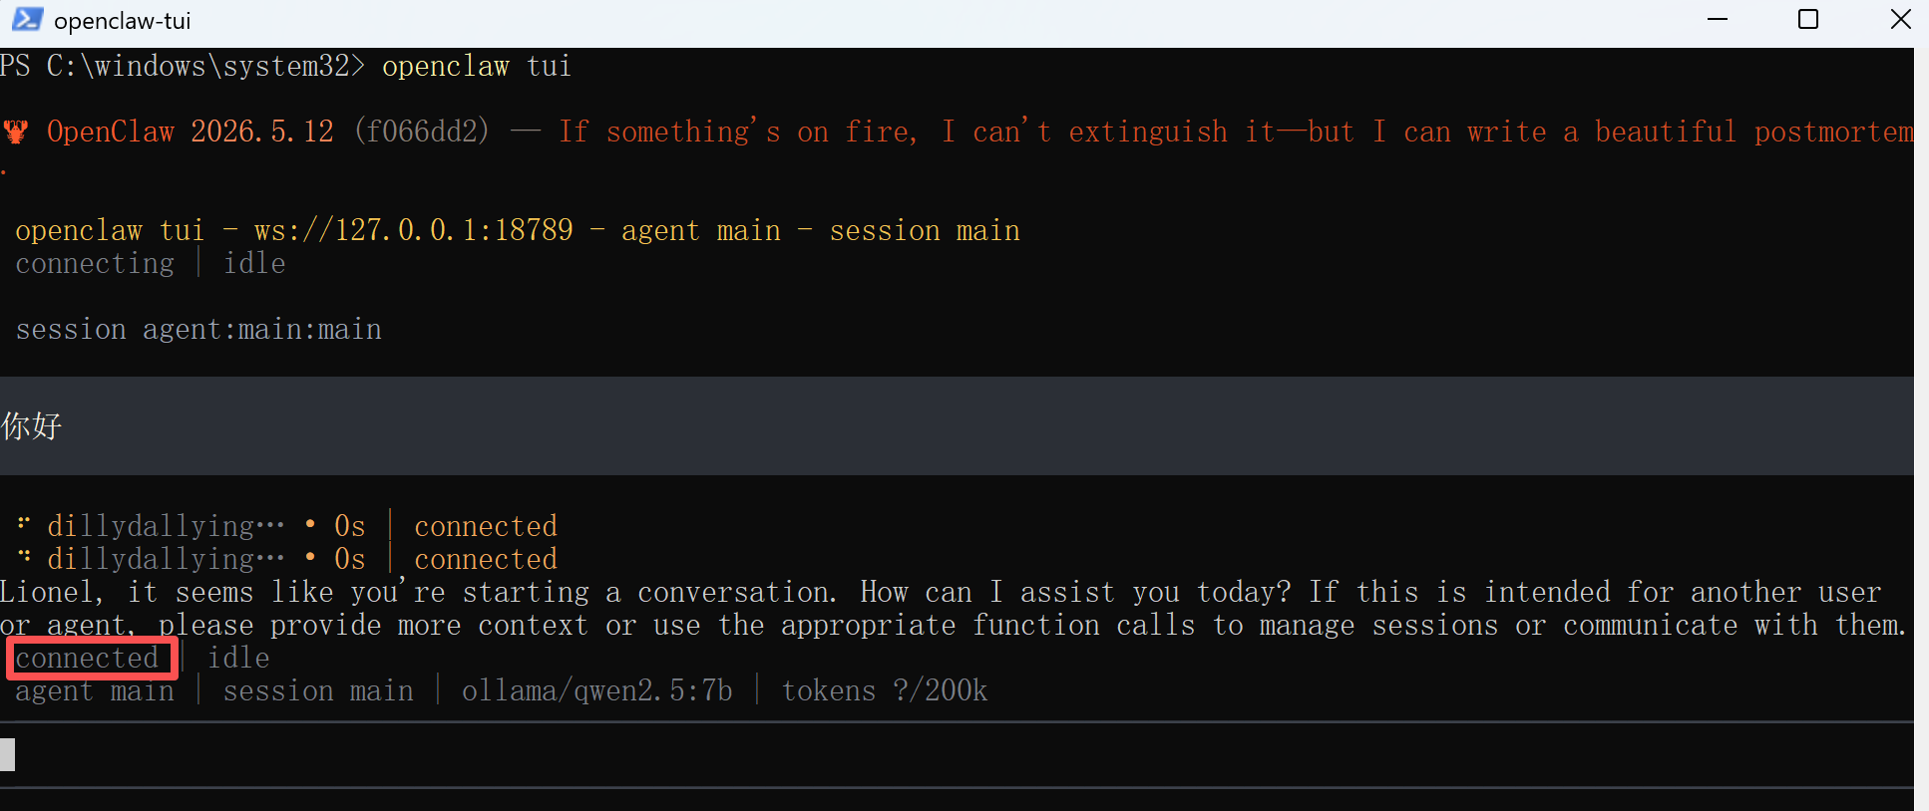This screenshot has width=1929, height=811.
Task: Click the 你好 user message block
Action: pos(957,425)
